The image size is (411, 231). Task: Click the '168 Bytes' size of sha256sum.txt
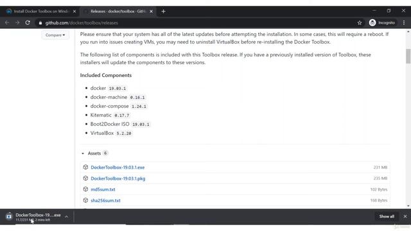click(379, 200)
